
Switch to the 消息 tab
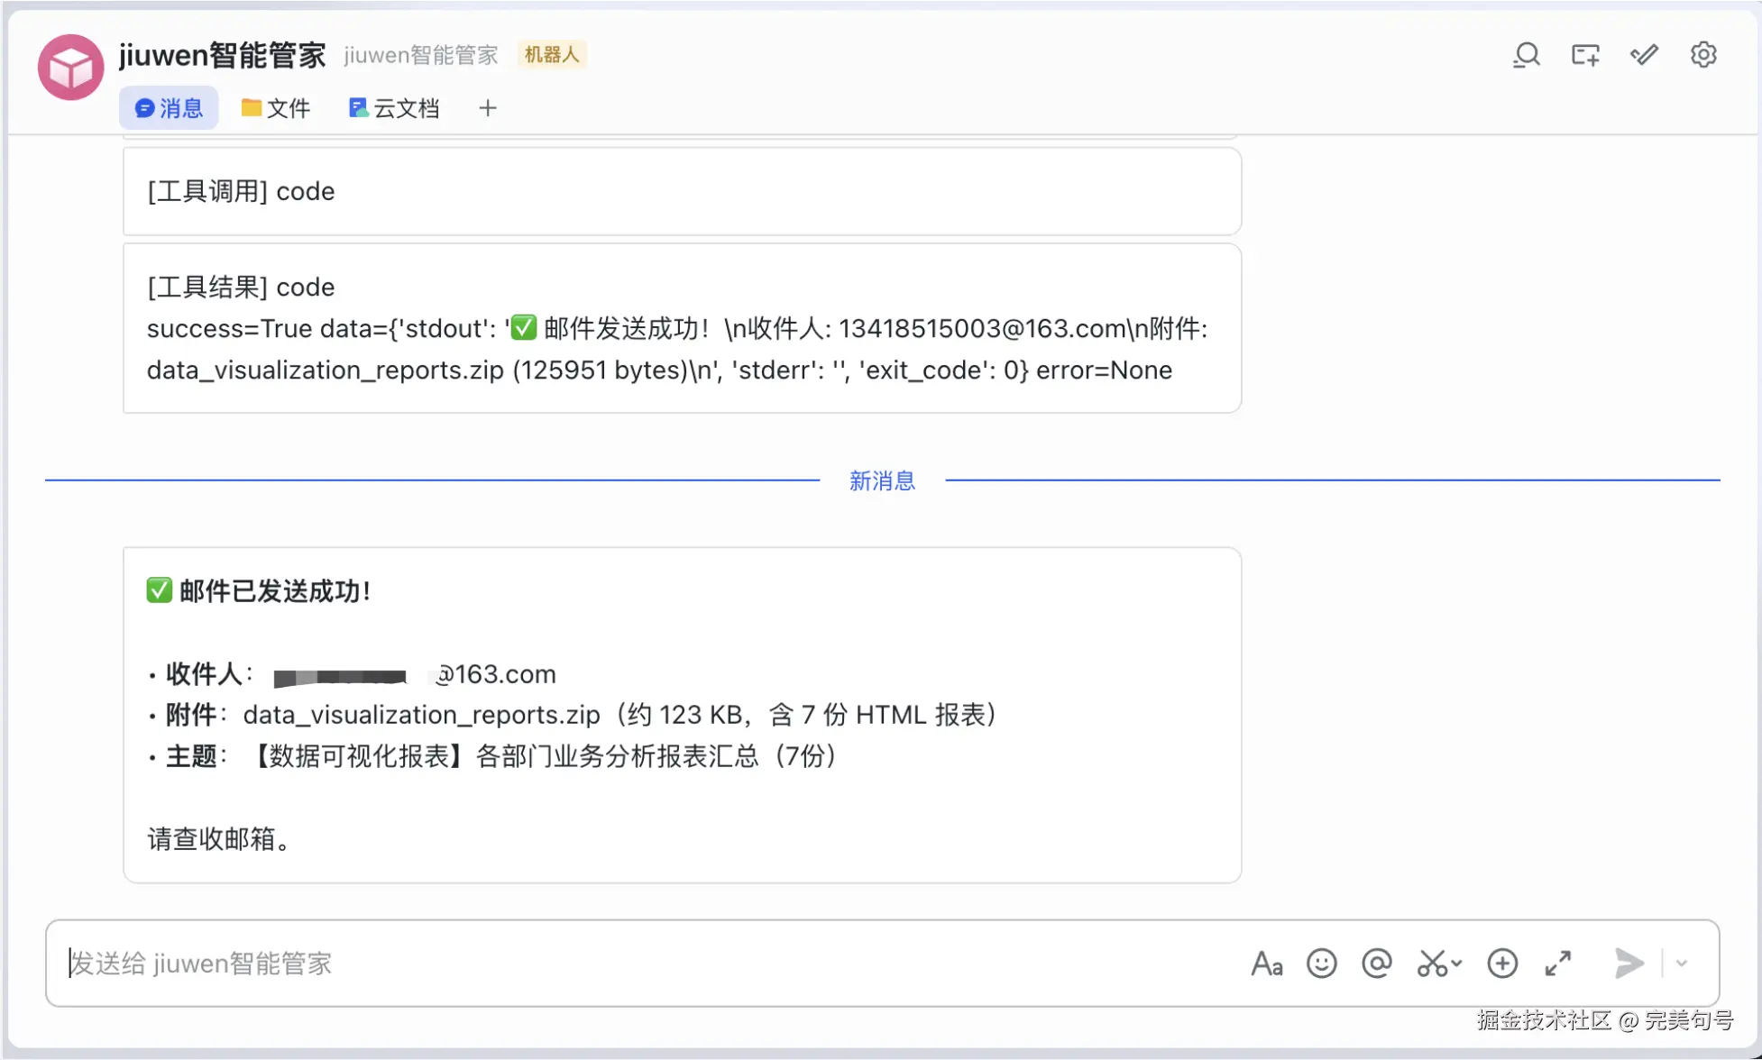coord(169,108)
